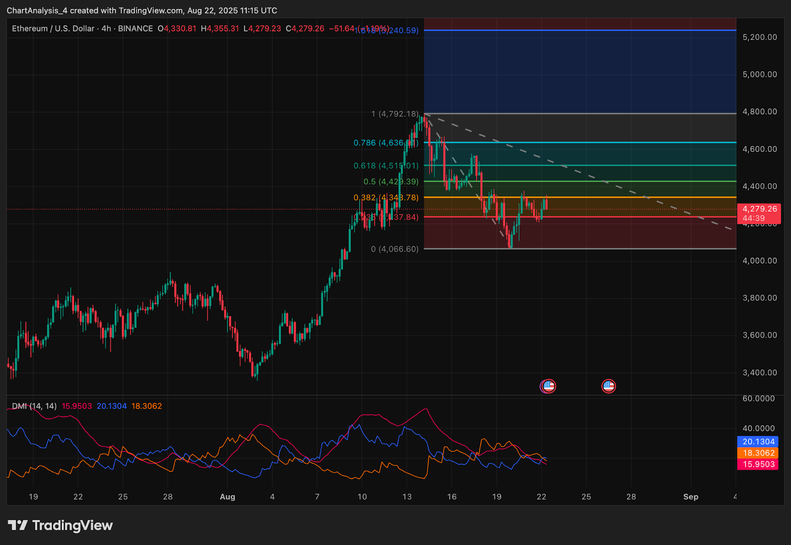Click the 0.786 Fibonacci level label

tap(386, 143)
